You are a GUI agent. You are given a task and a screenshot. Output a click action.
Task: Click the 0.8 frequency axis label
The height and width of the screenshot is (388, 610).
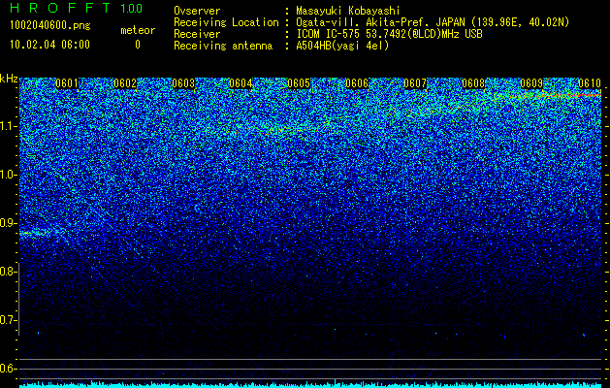(x=8, y=272)
